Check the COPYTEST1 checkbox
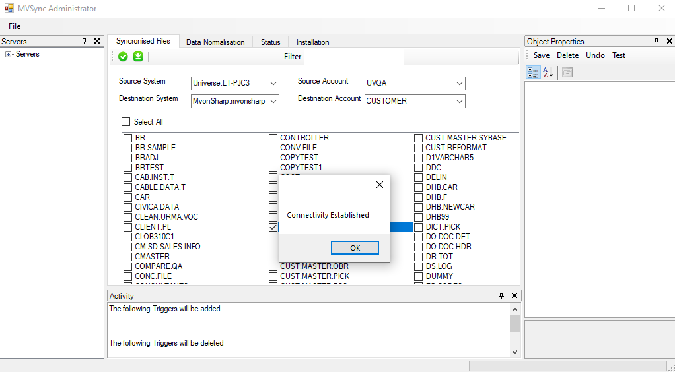 (273, 168)
